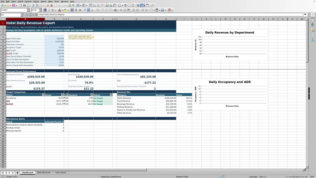Toggle Underline formatting
The image size is (316, 178).
pos(53,10)
